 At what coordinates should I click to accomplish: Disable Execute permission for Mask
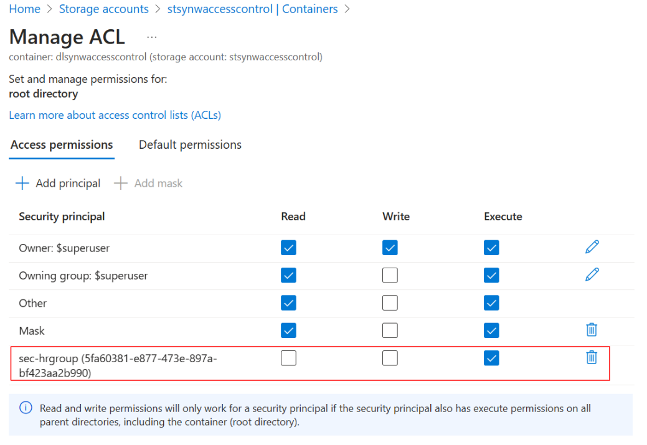coord(491,330)
